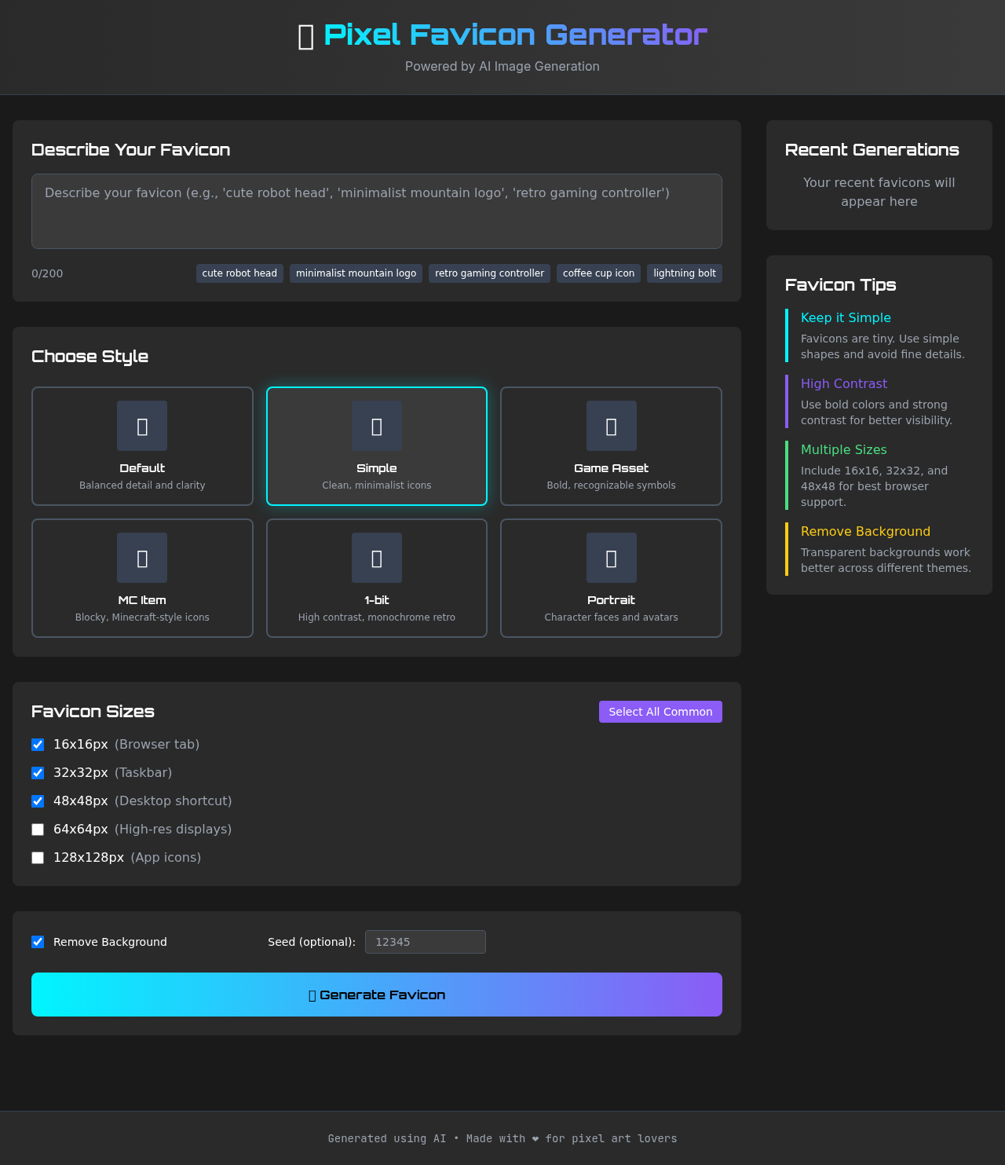1005x1165 pixels.
Task: Pick the 'lightning bolt' suggestion chip
Action: pyautogui.click(x=684, y=273)
